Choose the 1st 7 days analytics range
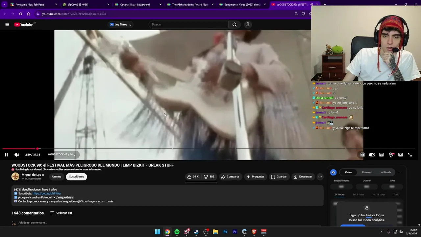The image size is (421, 237). [x=358, y=195]
